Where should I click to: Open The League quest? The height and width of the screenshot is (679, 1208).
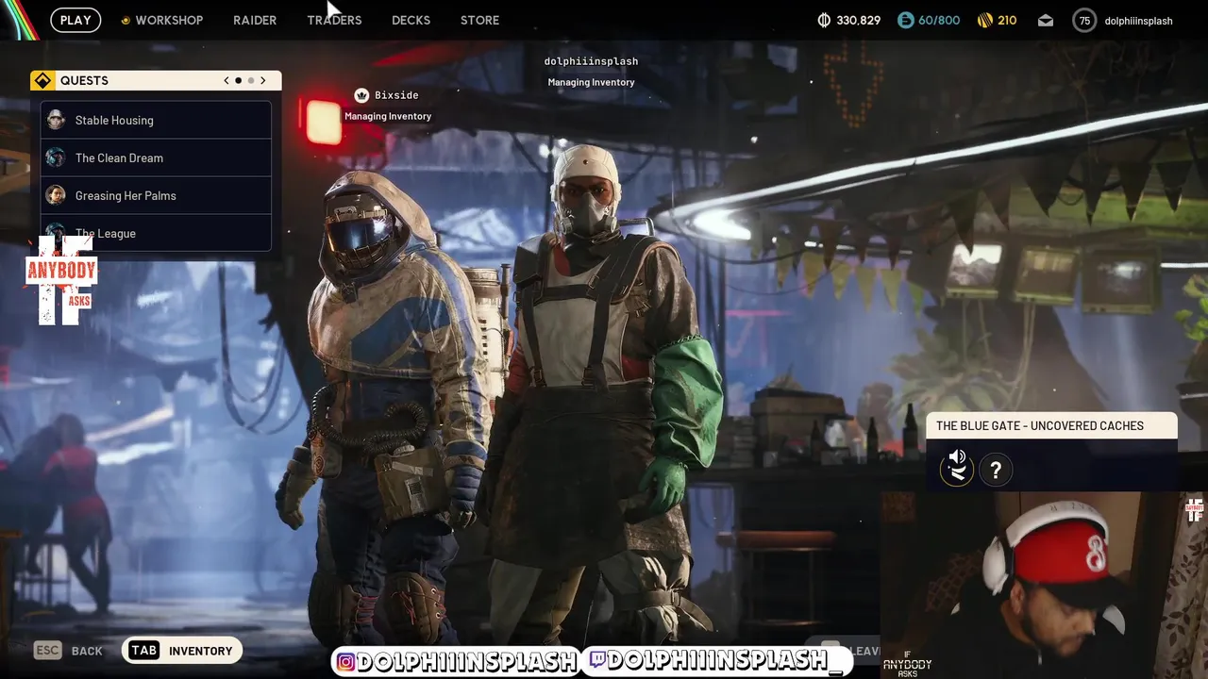click(x=156, y=233)
